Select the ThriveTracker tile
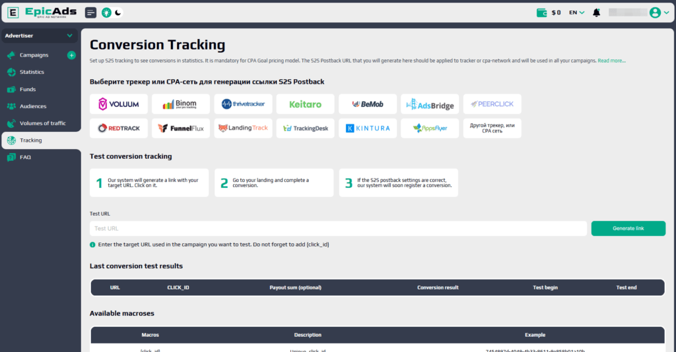Image resolution: width=676 pixels, height=352 pixels. 243,104
